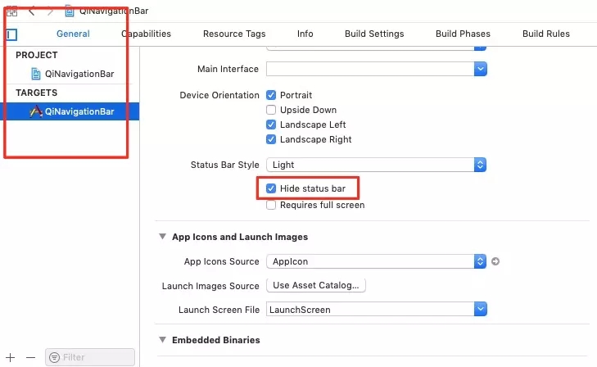This screenshot has width=597, height=367.
Task: Uncheck the Portrait orientation checkbox
Action: (271, 96)
